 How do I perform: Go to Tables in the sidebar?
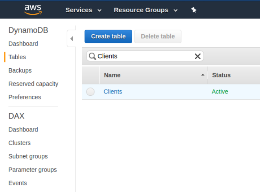17,57
